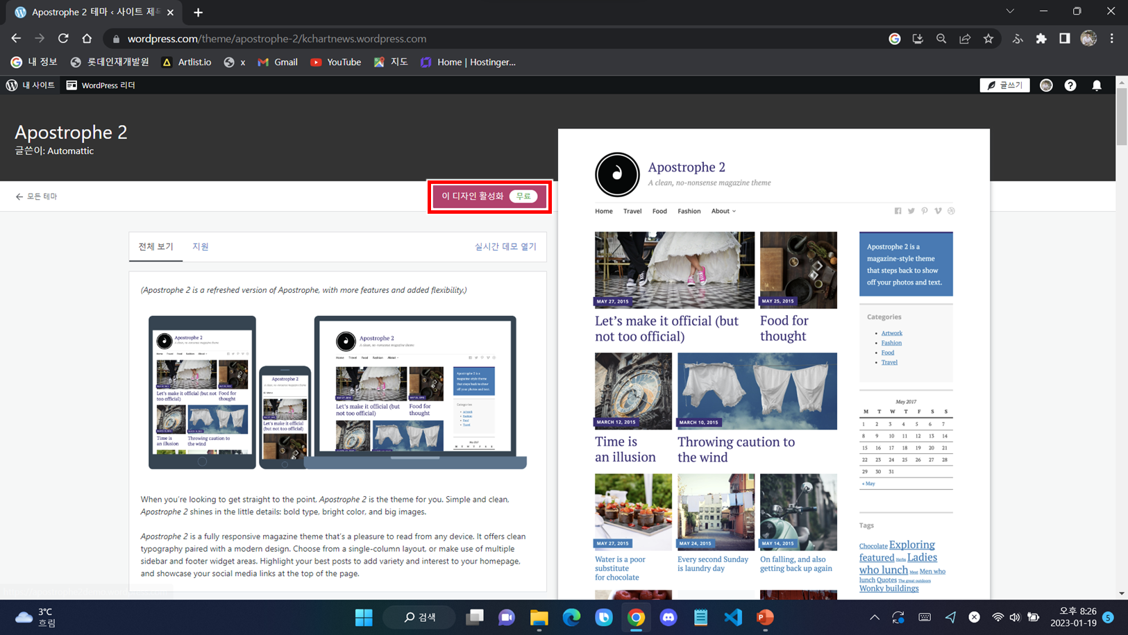Click the Twitter icon in the preview
This screenshot has width=1128, height=635.
[x=911, y=211]
